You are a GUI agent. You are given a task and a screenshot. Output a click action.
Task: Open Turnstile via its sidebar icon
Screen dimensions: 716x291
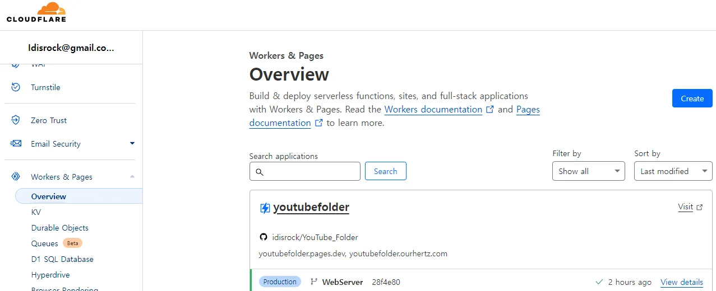coord(16,87)
